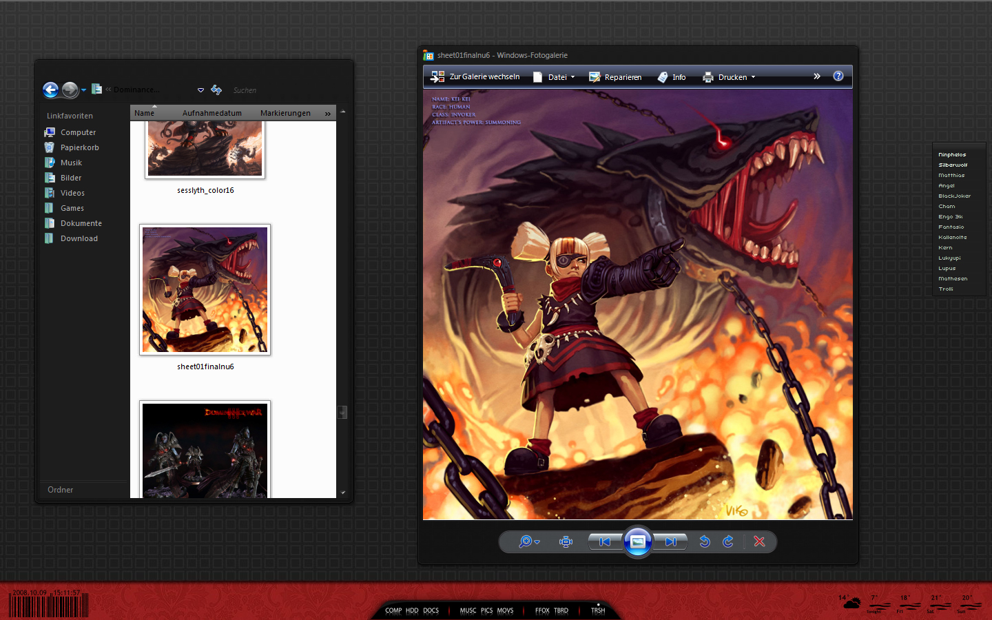The width and height of the screenshot is (992, 620).
Task: Open Reparieren in Fotogalerie toolbar
Action: pos(615,77)
